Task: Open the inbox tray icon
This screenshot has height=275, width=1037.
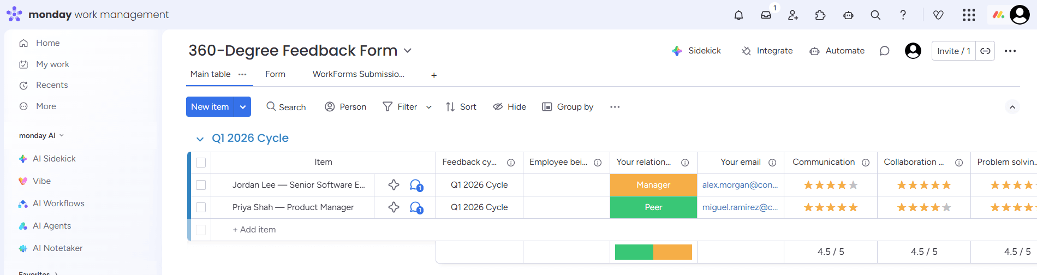Action: [x=766, y=15]
